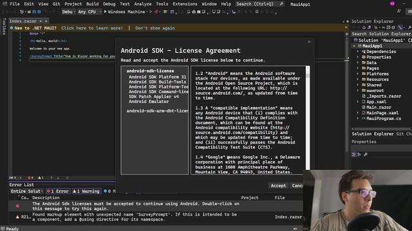Close the Android SDK License Agreement dialog

(x=309, y=42)
